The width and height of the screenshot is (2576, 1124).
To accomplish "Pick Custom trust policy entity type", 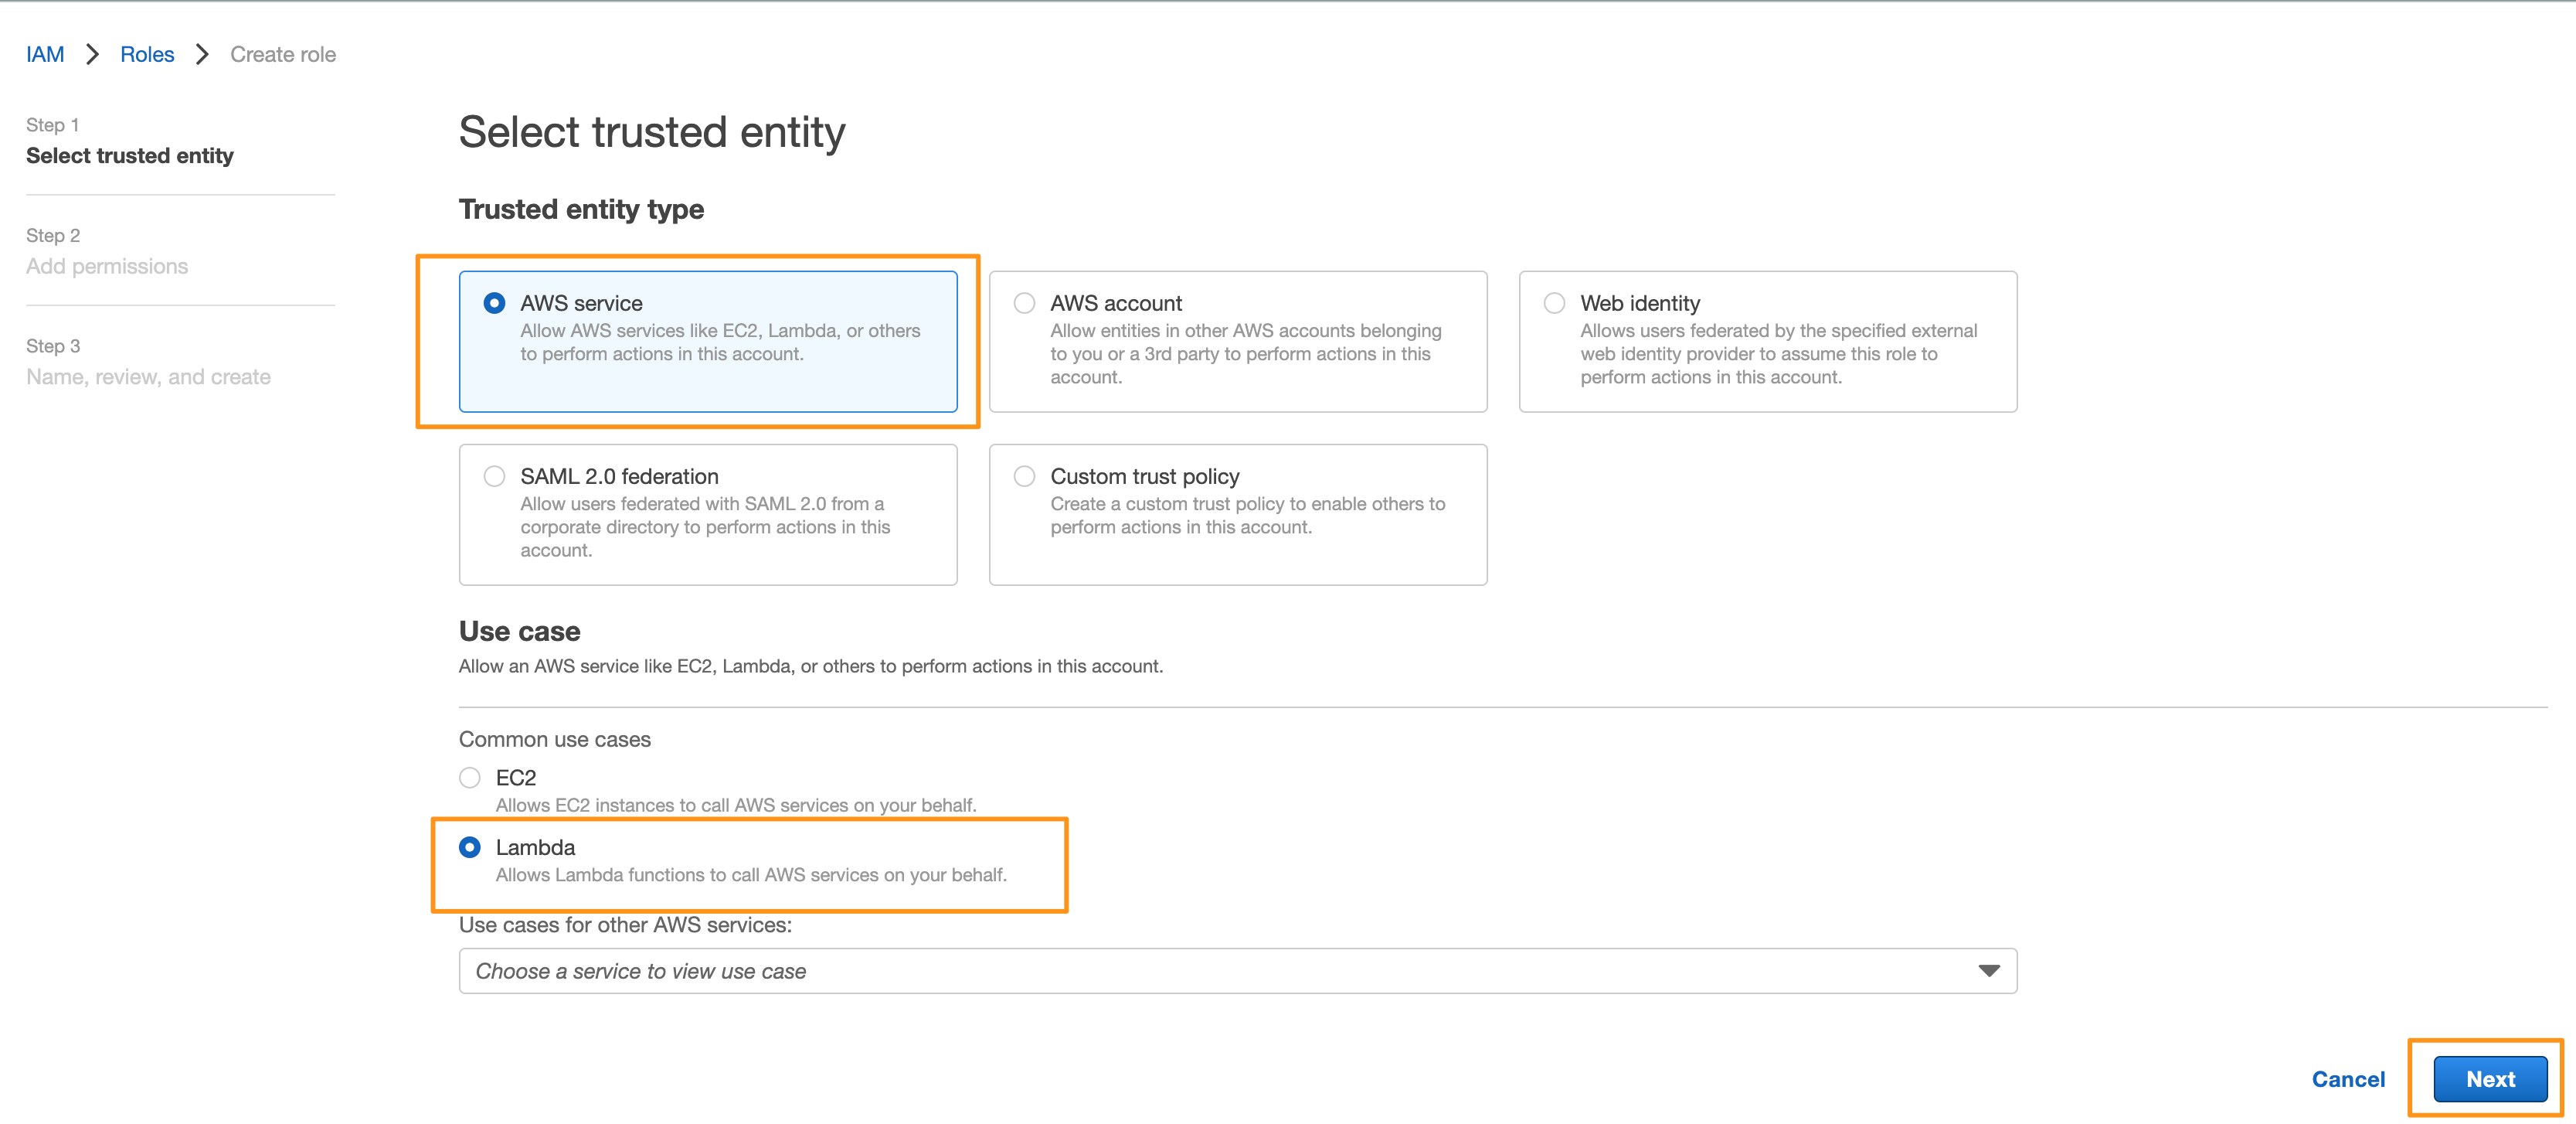I will (1024, 476).
